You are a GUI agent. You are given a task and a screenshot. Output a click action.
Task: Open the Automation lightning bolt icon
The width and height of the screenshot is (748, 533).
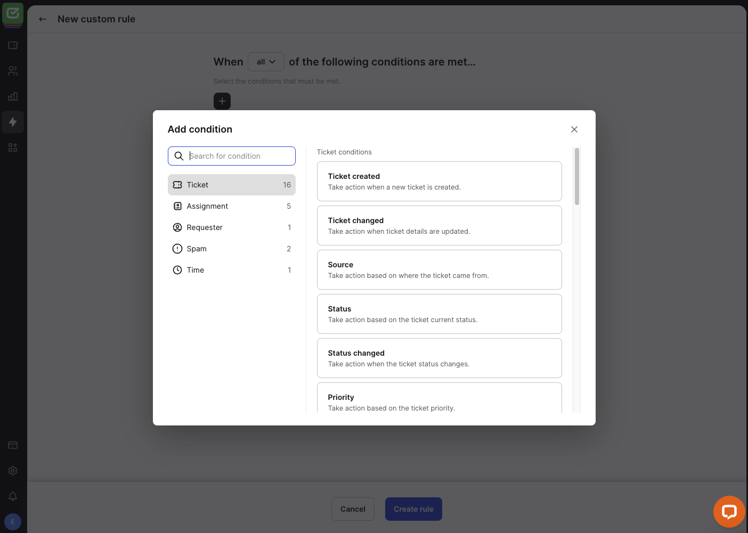pyautogui.click(x=13, y=122)
